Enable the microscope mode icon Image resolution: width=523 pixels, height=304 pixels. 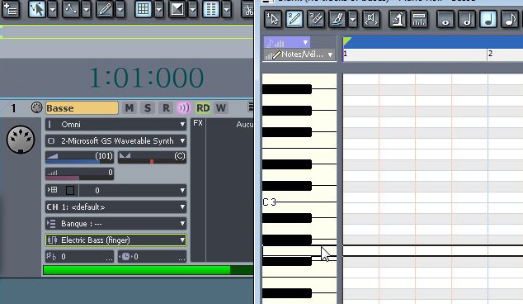(x=398, y=19)
